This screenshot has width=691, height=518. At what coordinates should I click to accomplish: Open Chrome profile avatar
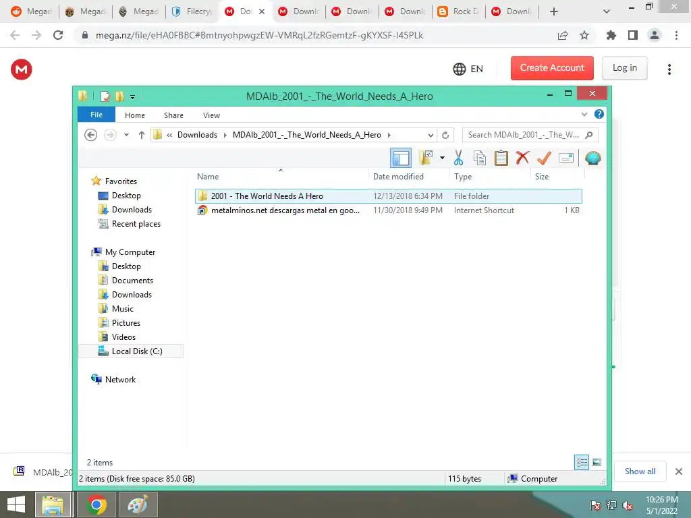655,35
